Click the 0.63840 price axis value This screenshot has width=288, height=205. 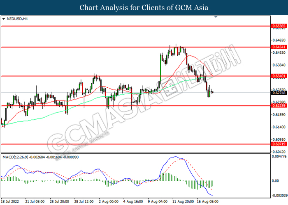click(279, 65)
